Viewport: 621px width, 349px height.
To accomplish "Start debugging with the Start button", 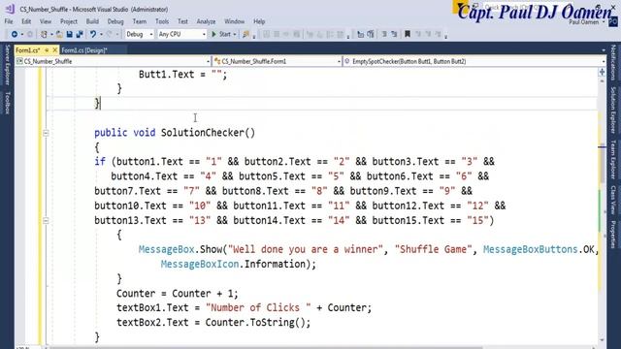I will pyautogui.click(x=221, y=35).
